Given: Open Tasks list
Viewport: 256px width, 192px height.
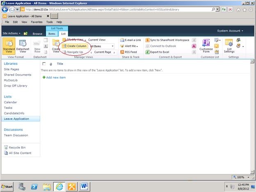Looking at the screenshot, I should [x=8, y=108].
